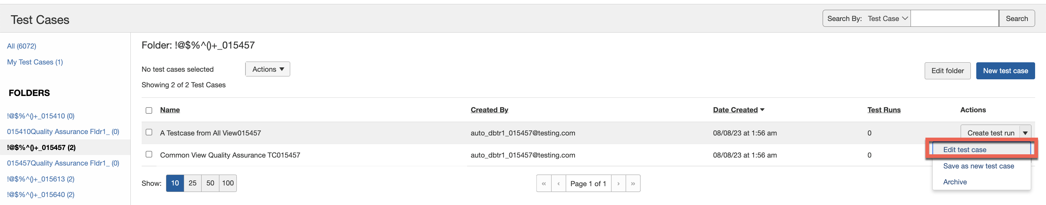Go to first page pagination arrow

[544, 184]
